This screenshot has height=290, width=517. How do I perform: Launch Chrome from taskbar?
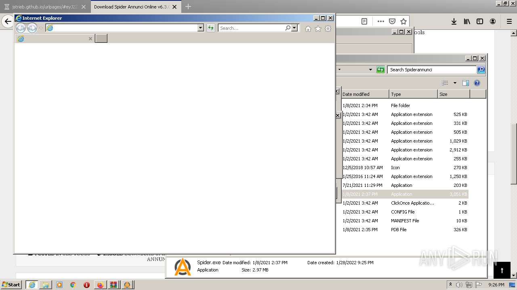[x=73, y=285]
